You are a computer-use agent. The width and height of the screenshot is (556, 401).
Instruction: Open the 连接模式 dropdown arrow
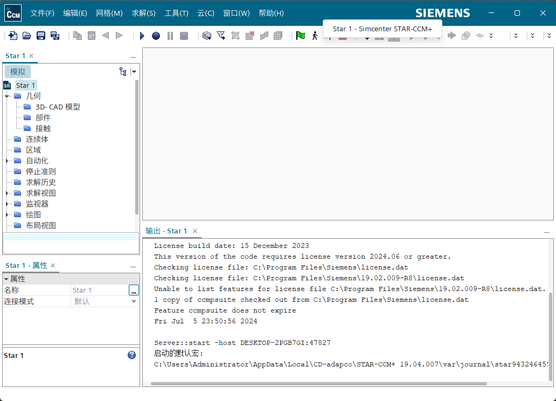click(x=134, y=302)
